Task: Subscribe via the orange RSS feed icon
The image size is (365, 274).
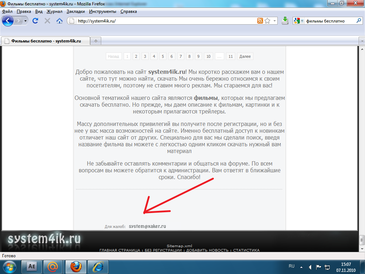Action: tap(260, 21)
